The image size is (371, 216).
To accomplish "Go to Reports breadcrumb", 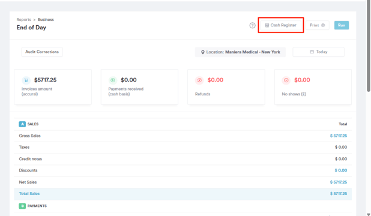I will point(23,20).
